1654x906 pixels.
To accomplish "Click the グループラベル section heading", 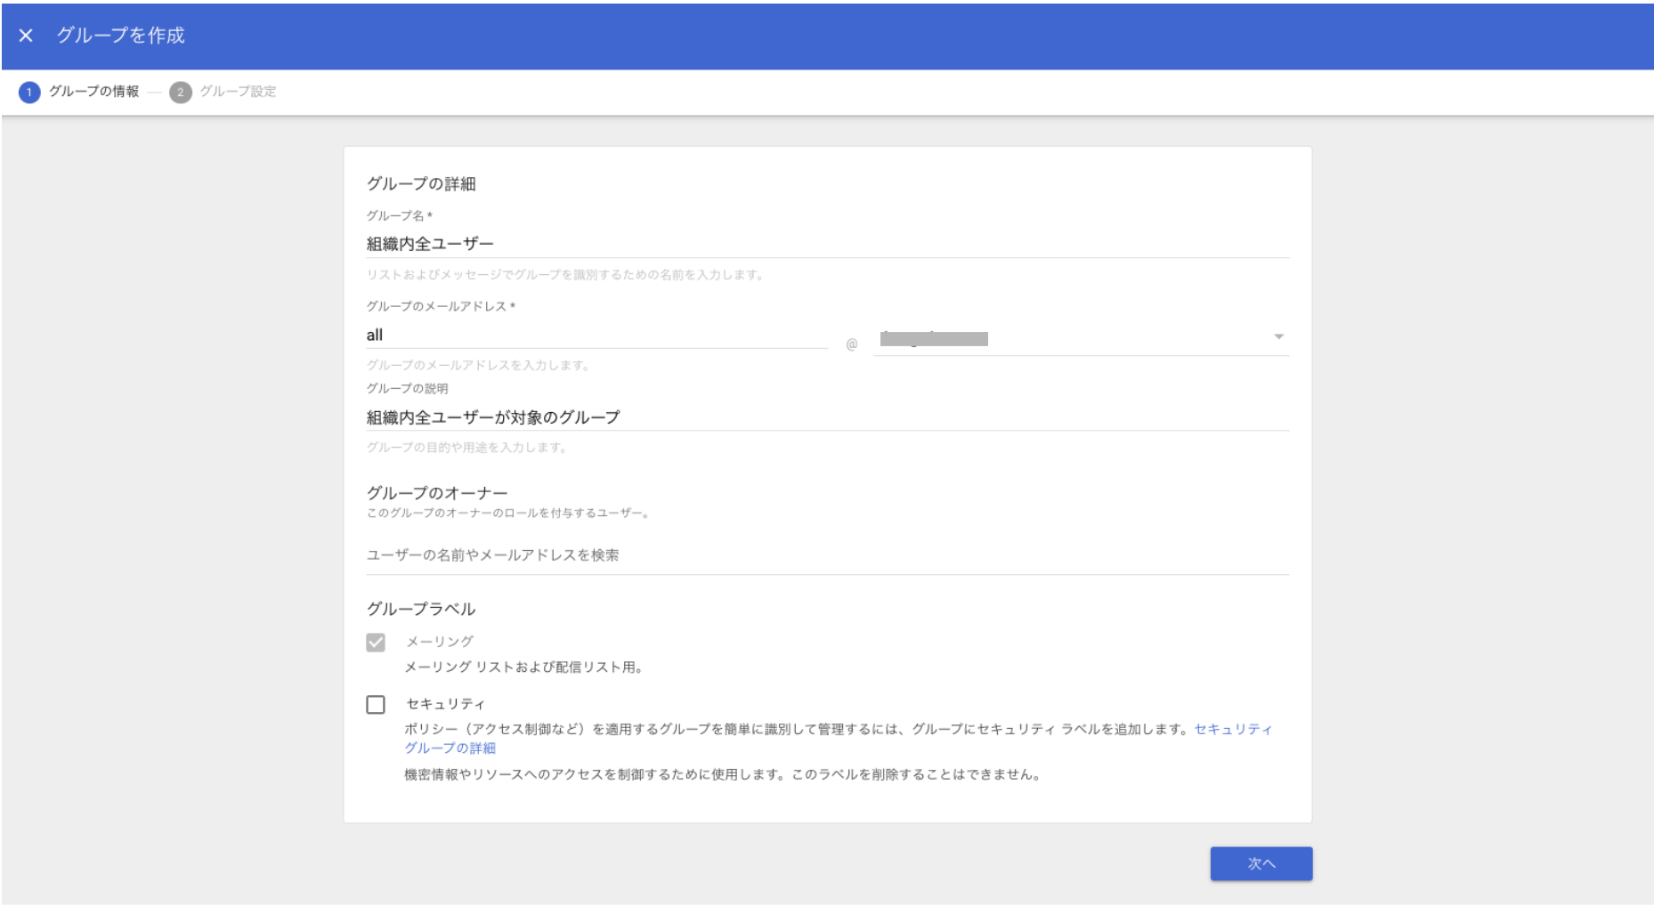I will pos(421,610).
